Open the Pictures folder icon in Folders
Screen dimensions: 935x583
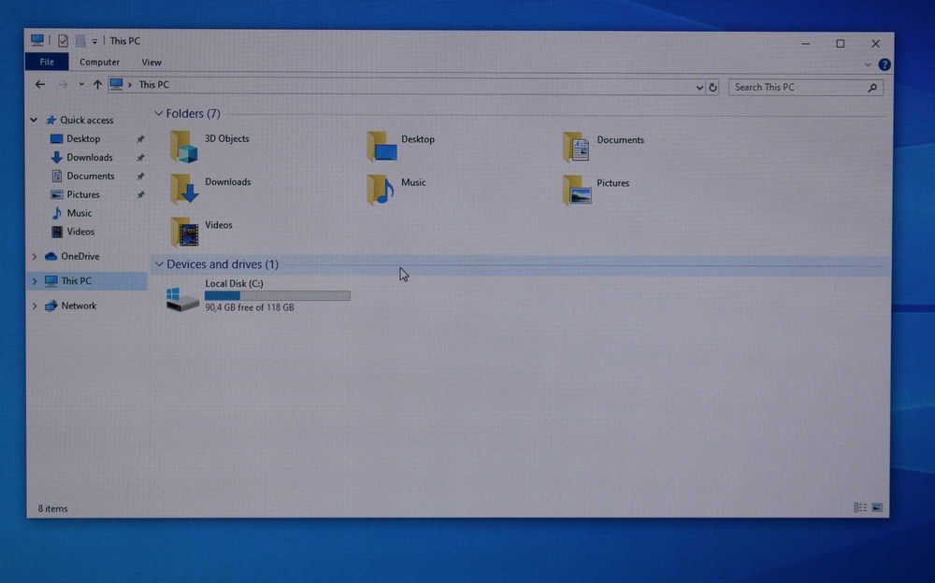(577, 191)
